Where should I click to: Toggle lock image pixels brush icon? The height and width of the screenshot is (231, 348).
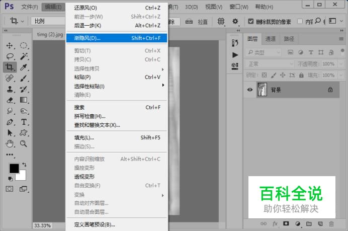tap(274, 75)
